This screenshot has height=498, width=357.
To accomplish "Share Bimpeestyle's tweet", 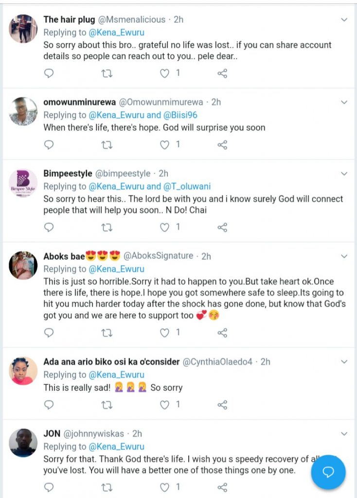I will [222, 228].
